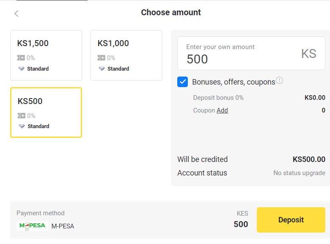Image resolution: width=330 pixels, height=244 pixels.
Task: Click the M-PESA logo in payment method
Action: [32, 226]
